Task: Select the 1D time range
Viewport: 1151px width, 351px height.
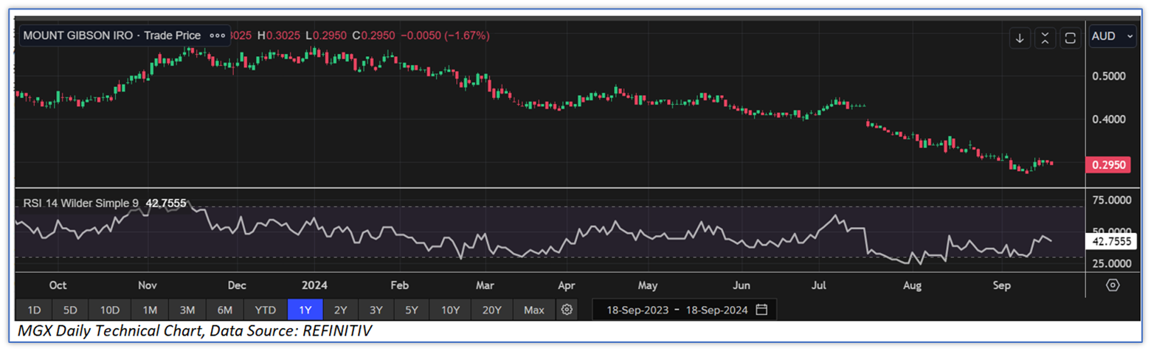Action: pyautogui.click(x=34, y=309)
